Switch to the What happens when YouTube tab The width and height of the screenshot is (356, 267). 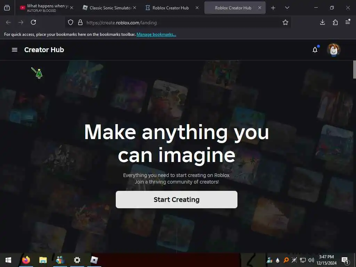[44, 8]
